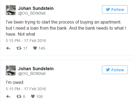
Task: Follow Johan Sundstein from the second tweet
Action: click(115, 70)
